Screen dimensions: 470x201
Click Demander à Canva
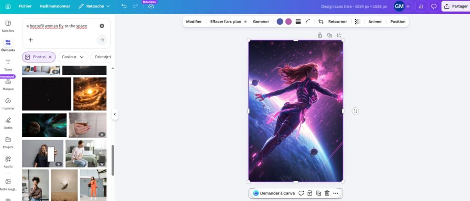(274, 193)
